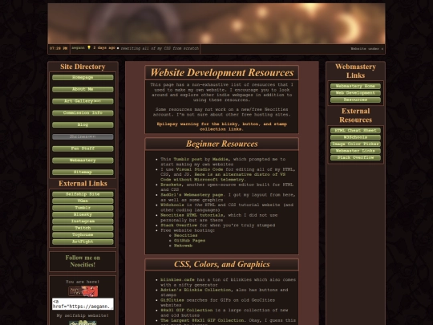Open the Tumblr button under External Links

click(83, 208)
